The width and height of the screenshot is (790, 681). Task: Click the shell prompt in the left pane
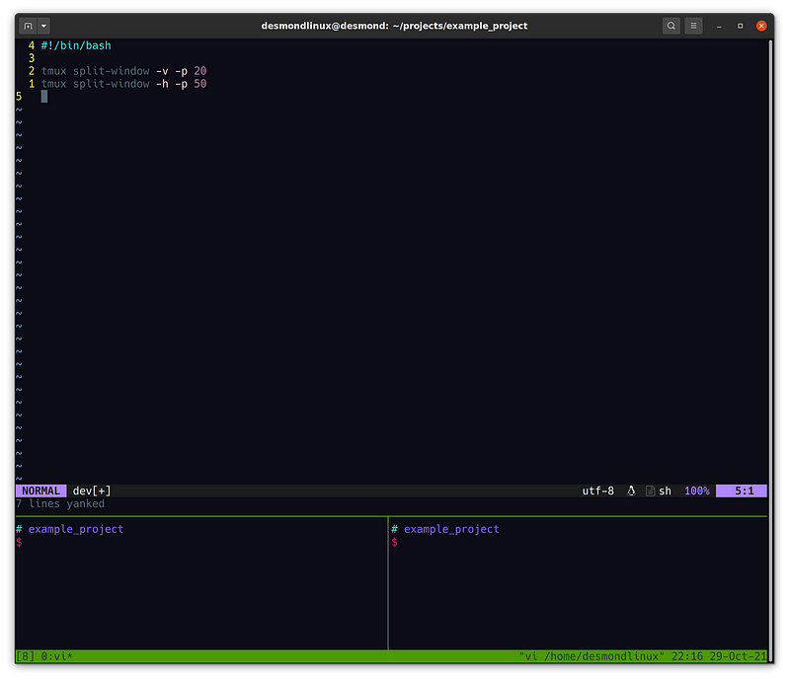(x=17, y=541)
